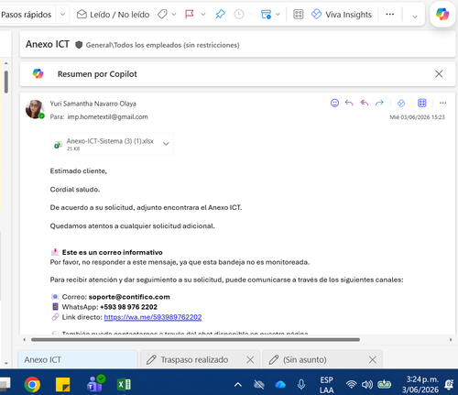The width and height of the screenshot is (458, 395).
Task: Open Pasos rápidos quick steps
Action: [x=26, y=15]
